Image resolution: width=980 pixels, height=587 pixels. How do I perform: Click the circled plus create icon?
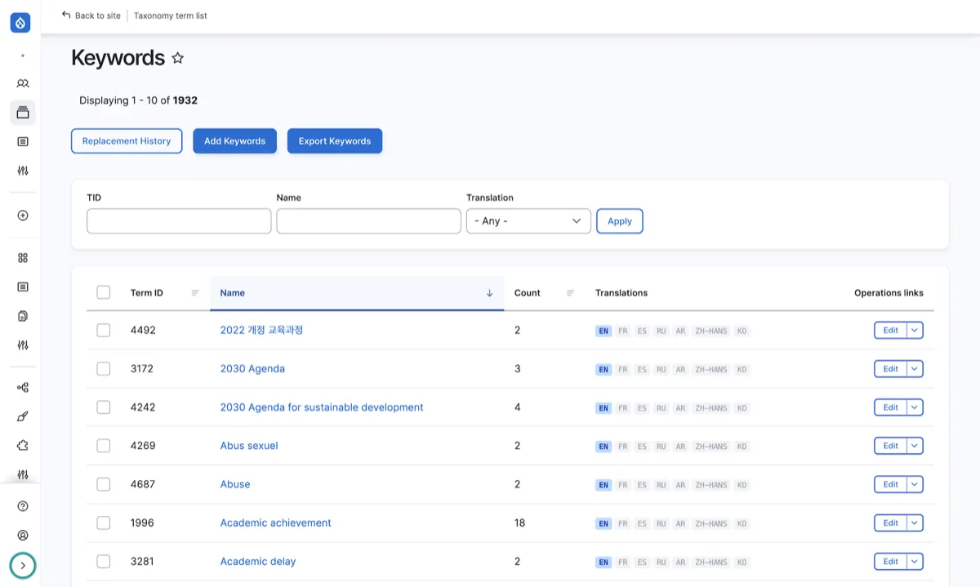coord(23,216)
